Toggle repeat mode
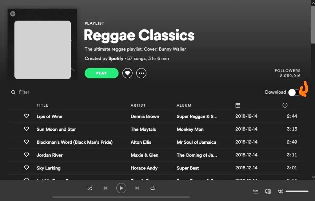The height and width of the screenshot is (201, 315). 153,188
